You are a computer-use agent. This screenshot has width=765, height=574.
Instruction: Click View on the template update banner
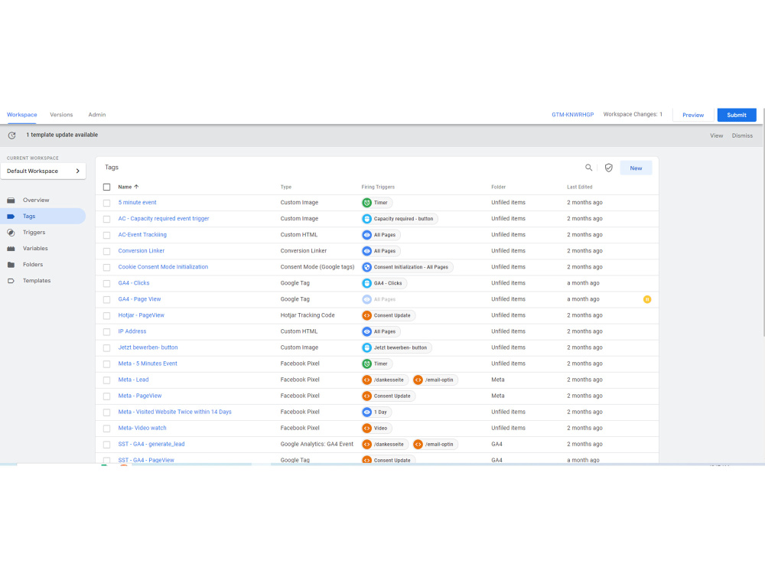pos(716,135)
